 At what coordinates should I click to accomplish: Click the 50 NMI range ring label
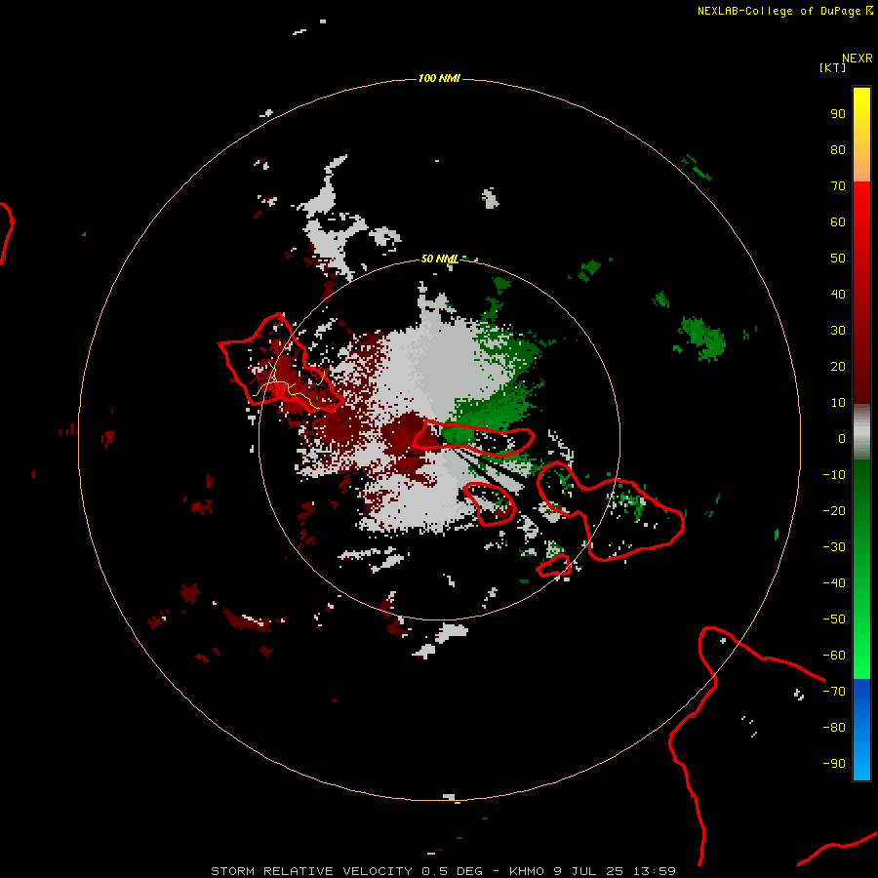click(x=440, y=259)
